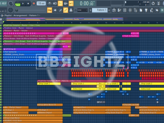Mute the Hat Sweep Up track
The height and width of the screenshot is (123, 164).
[x=1, y=52]
